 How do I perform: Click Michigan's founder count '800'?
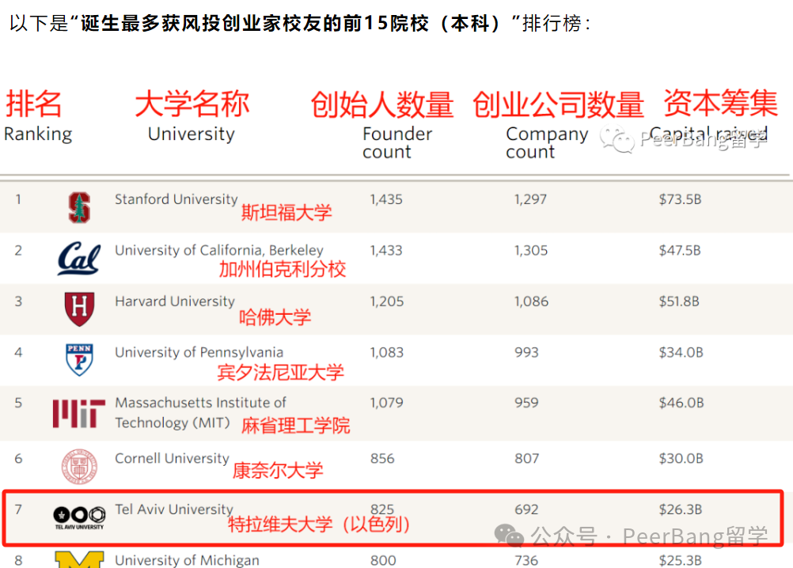pos(383,560)
